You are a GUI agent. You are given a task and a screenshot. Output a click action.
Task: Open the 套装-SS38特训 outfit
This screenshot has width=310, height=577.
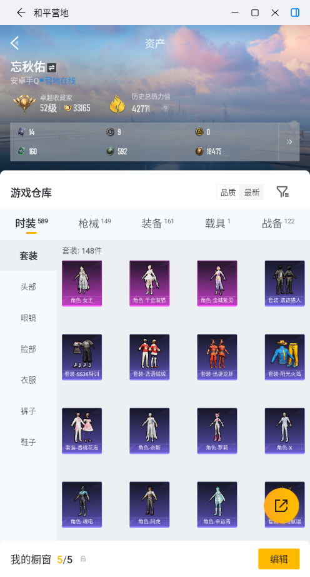point(82,358)
